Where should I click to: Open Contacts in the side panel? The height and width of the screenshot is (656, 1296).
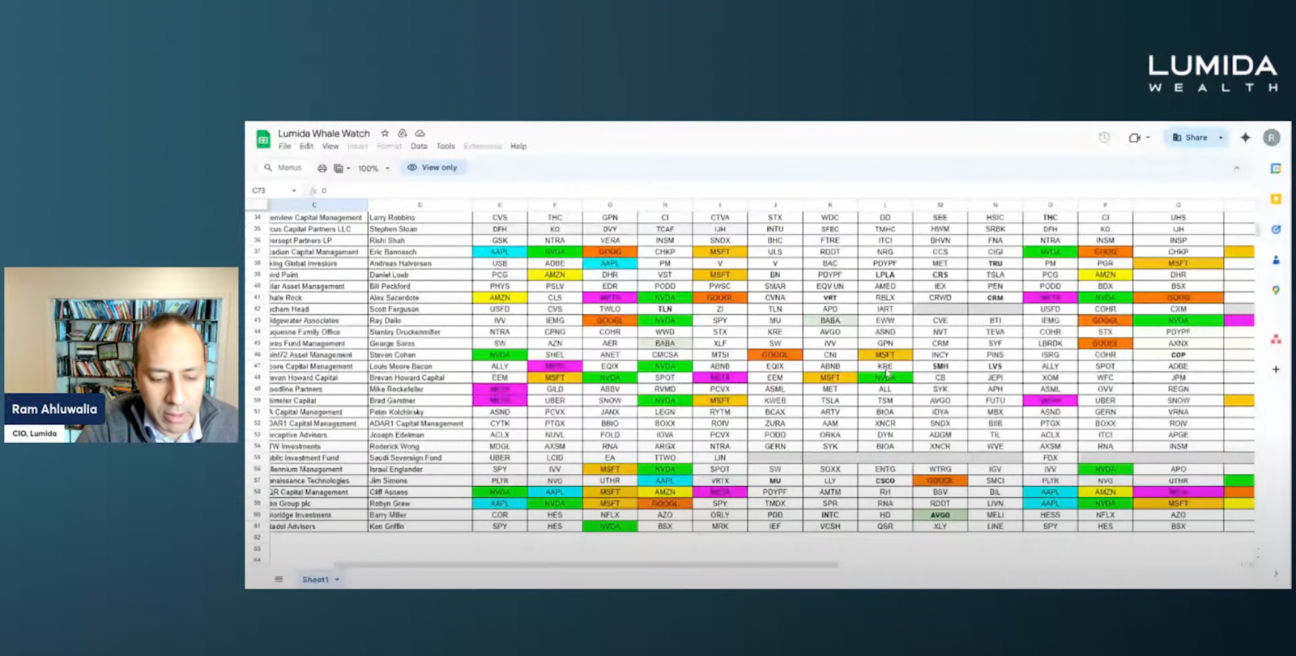point(1276,260)
